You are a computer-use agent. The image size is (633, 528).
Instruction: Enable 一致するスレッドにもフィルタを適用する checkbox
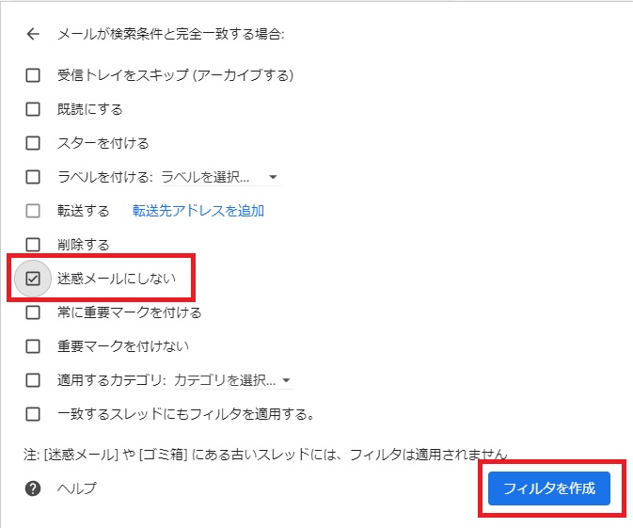point(33,414)
